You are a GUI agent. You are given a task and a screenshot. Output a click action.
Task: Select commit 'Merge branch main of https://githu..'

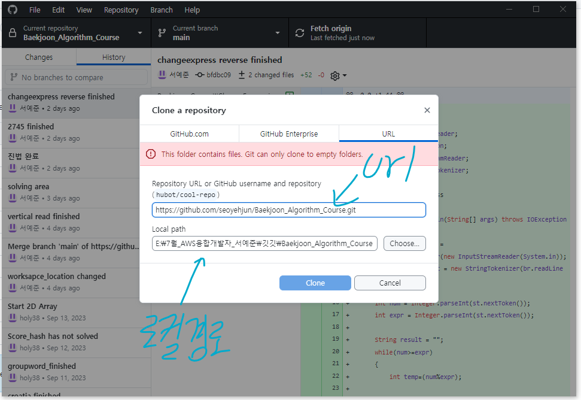pyautogui.click(x=71, y=253)
